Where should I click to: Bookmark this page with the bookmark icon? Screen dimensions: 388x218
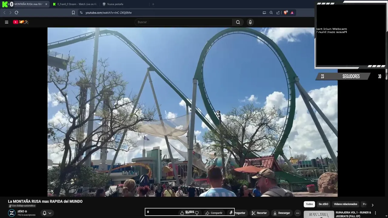[73, 12]
